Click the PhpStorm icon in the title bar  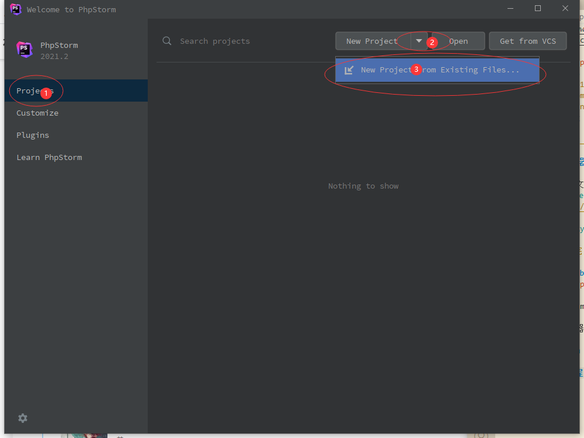click(x=16, y=9)
